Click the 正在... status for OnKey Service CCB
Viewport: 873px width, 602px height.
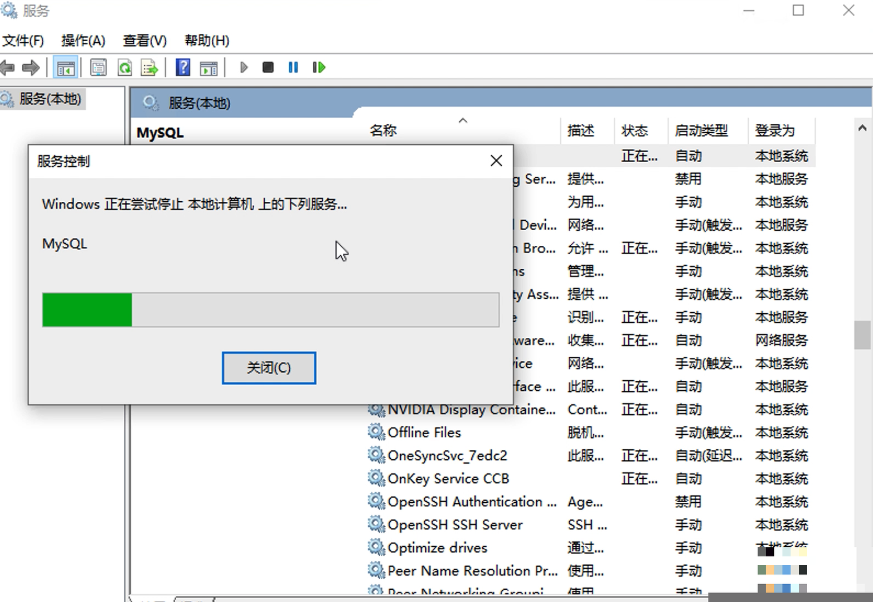[x=639, y=478]
